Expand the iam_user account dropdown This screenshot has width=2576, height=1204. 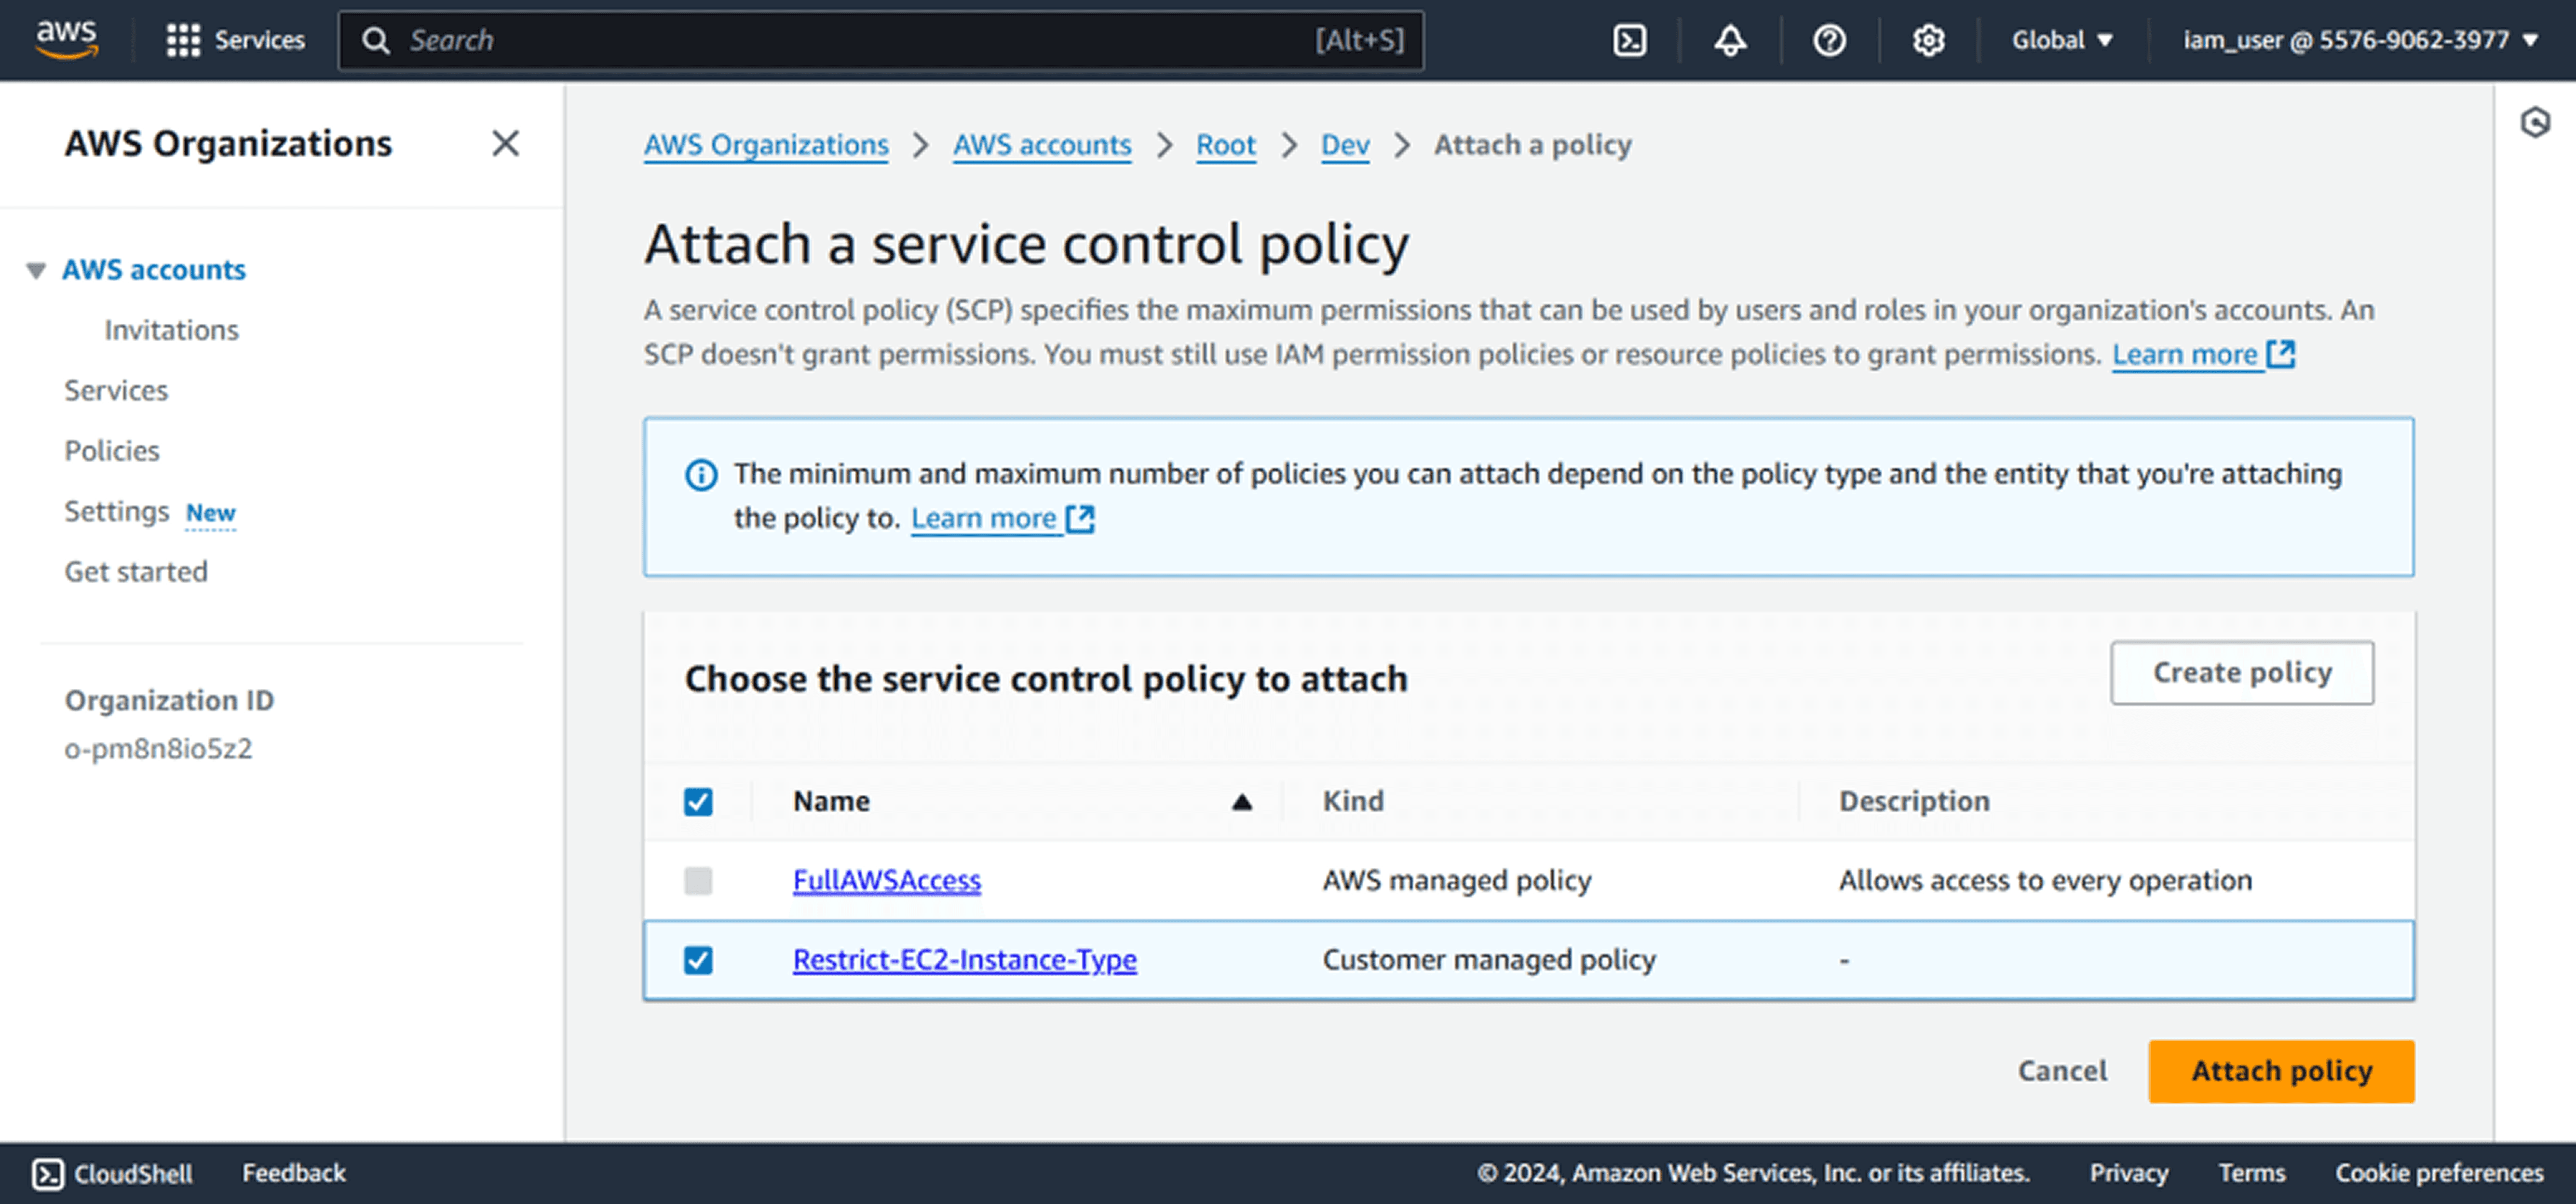pyautogui.click(x=2359, y=40)
